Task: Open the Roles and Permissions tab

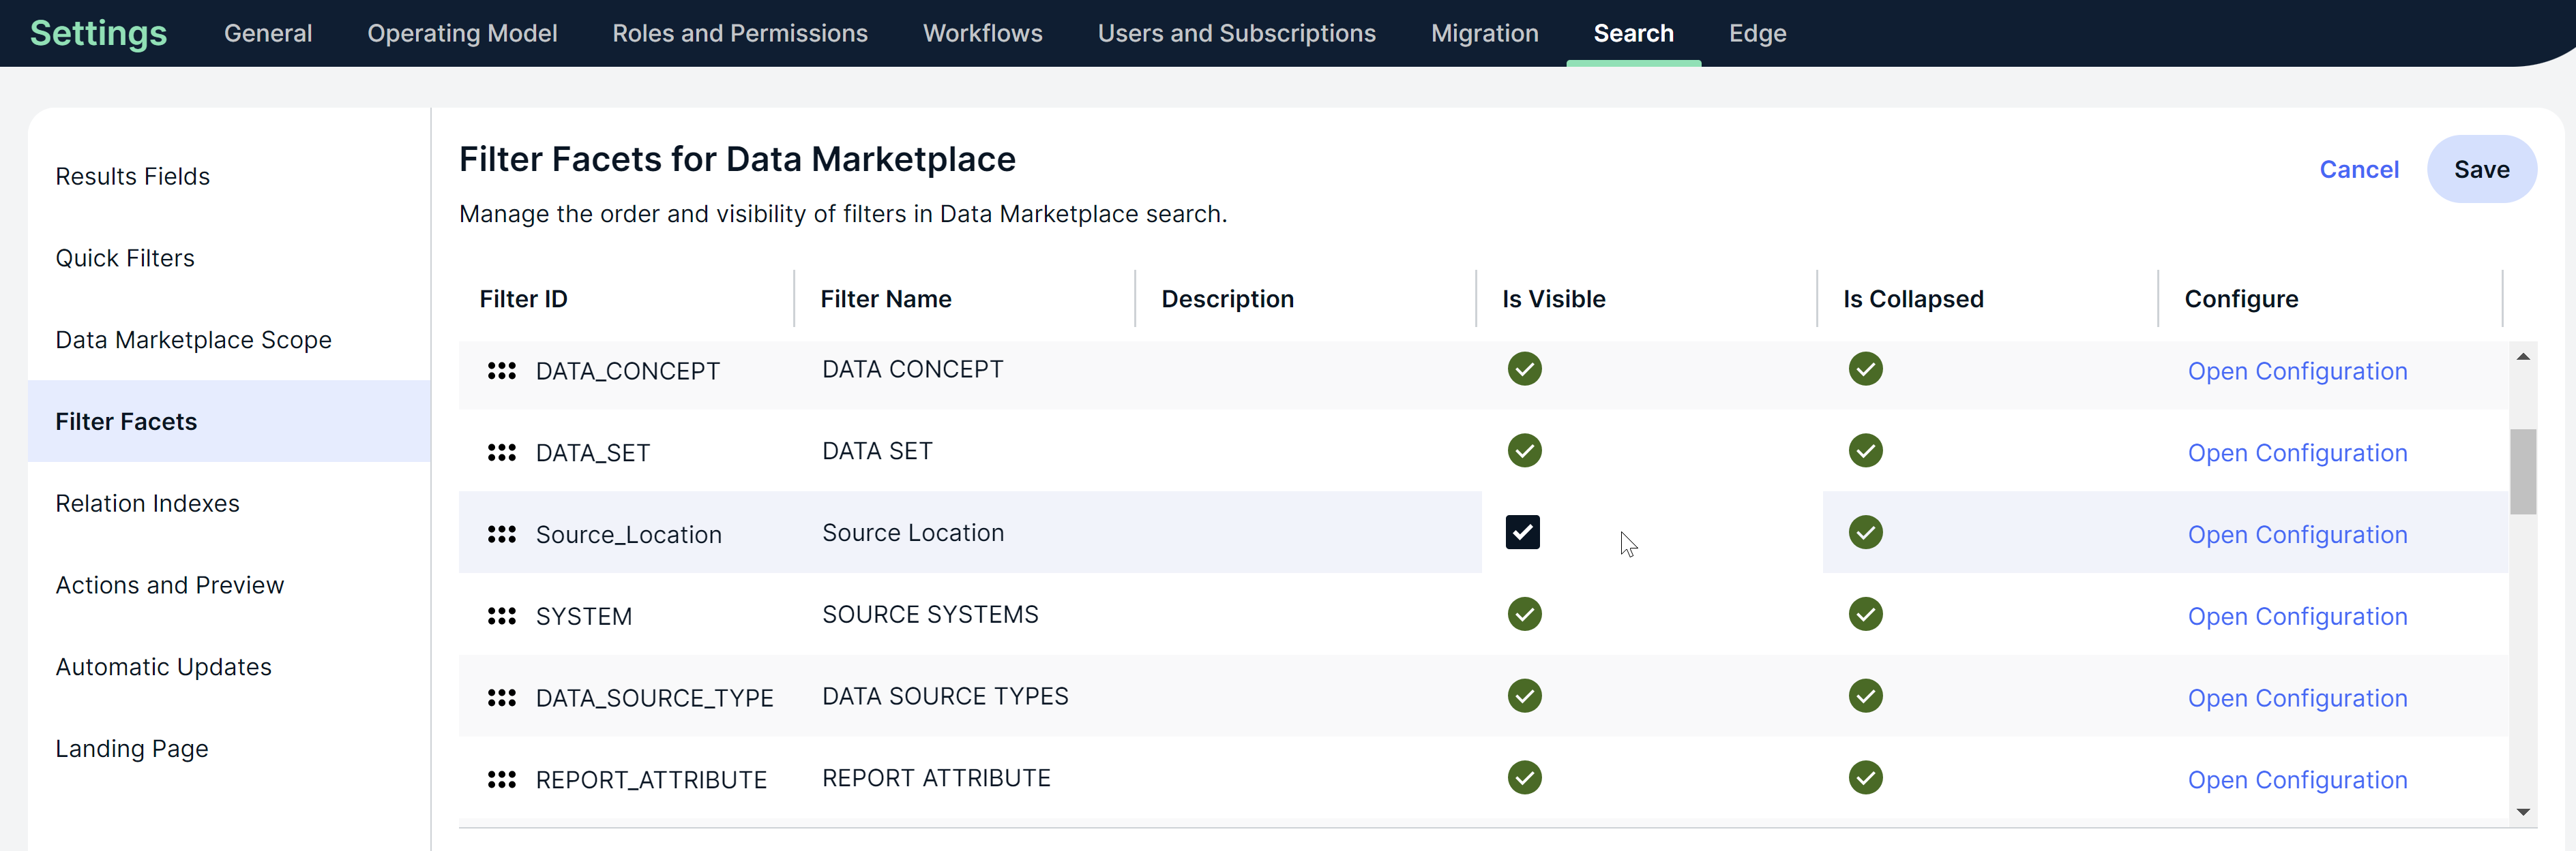Action: pyautogui.click(x=739, y=33)
